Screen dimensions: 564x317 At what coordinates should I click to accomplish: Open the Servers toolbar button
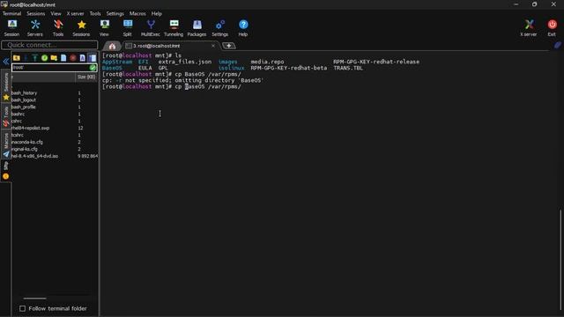(35, 28)
